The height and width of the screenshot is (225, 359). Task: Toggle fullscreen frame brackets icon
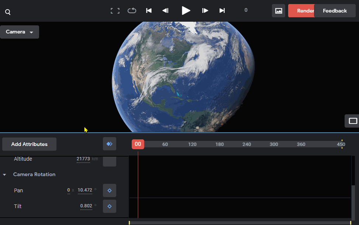click(x=115, y=11)
